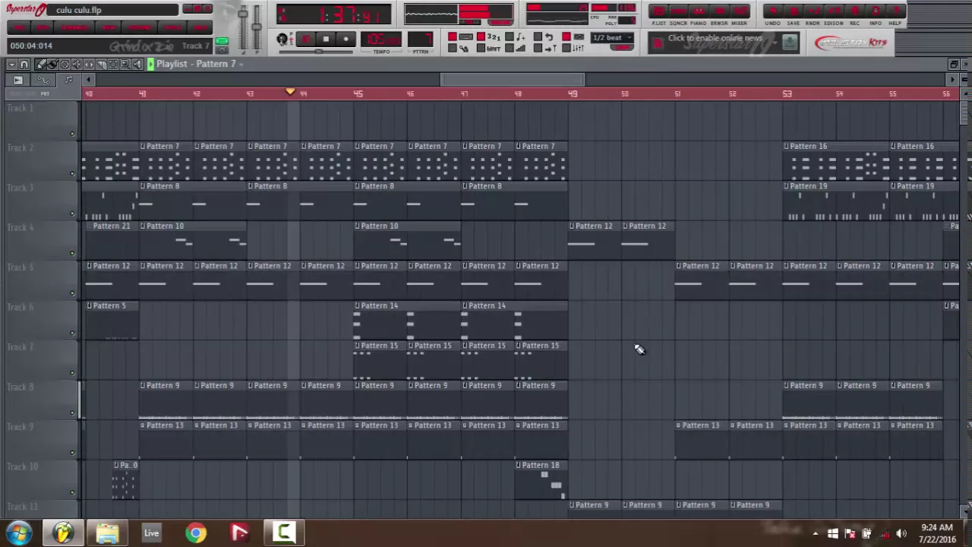The width and height of the screenshot is (972, 547).
Task: Open the browser BRWSR button
Action: tap(719, 11)
